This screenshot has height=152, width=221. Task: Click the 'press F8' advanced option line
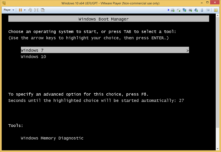pos(78,94)
